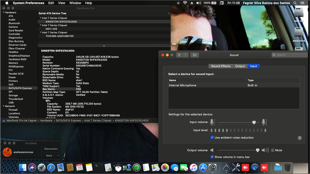Open the More dropdown in AnyDesk

[x=51, y=156]
